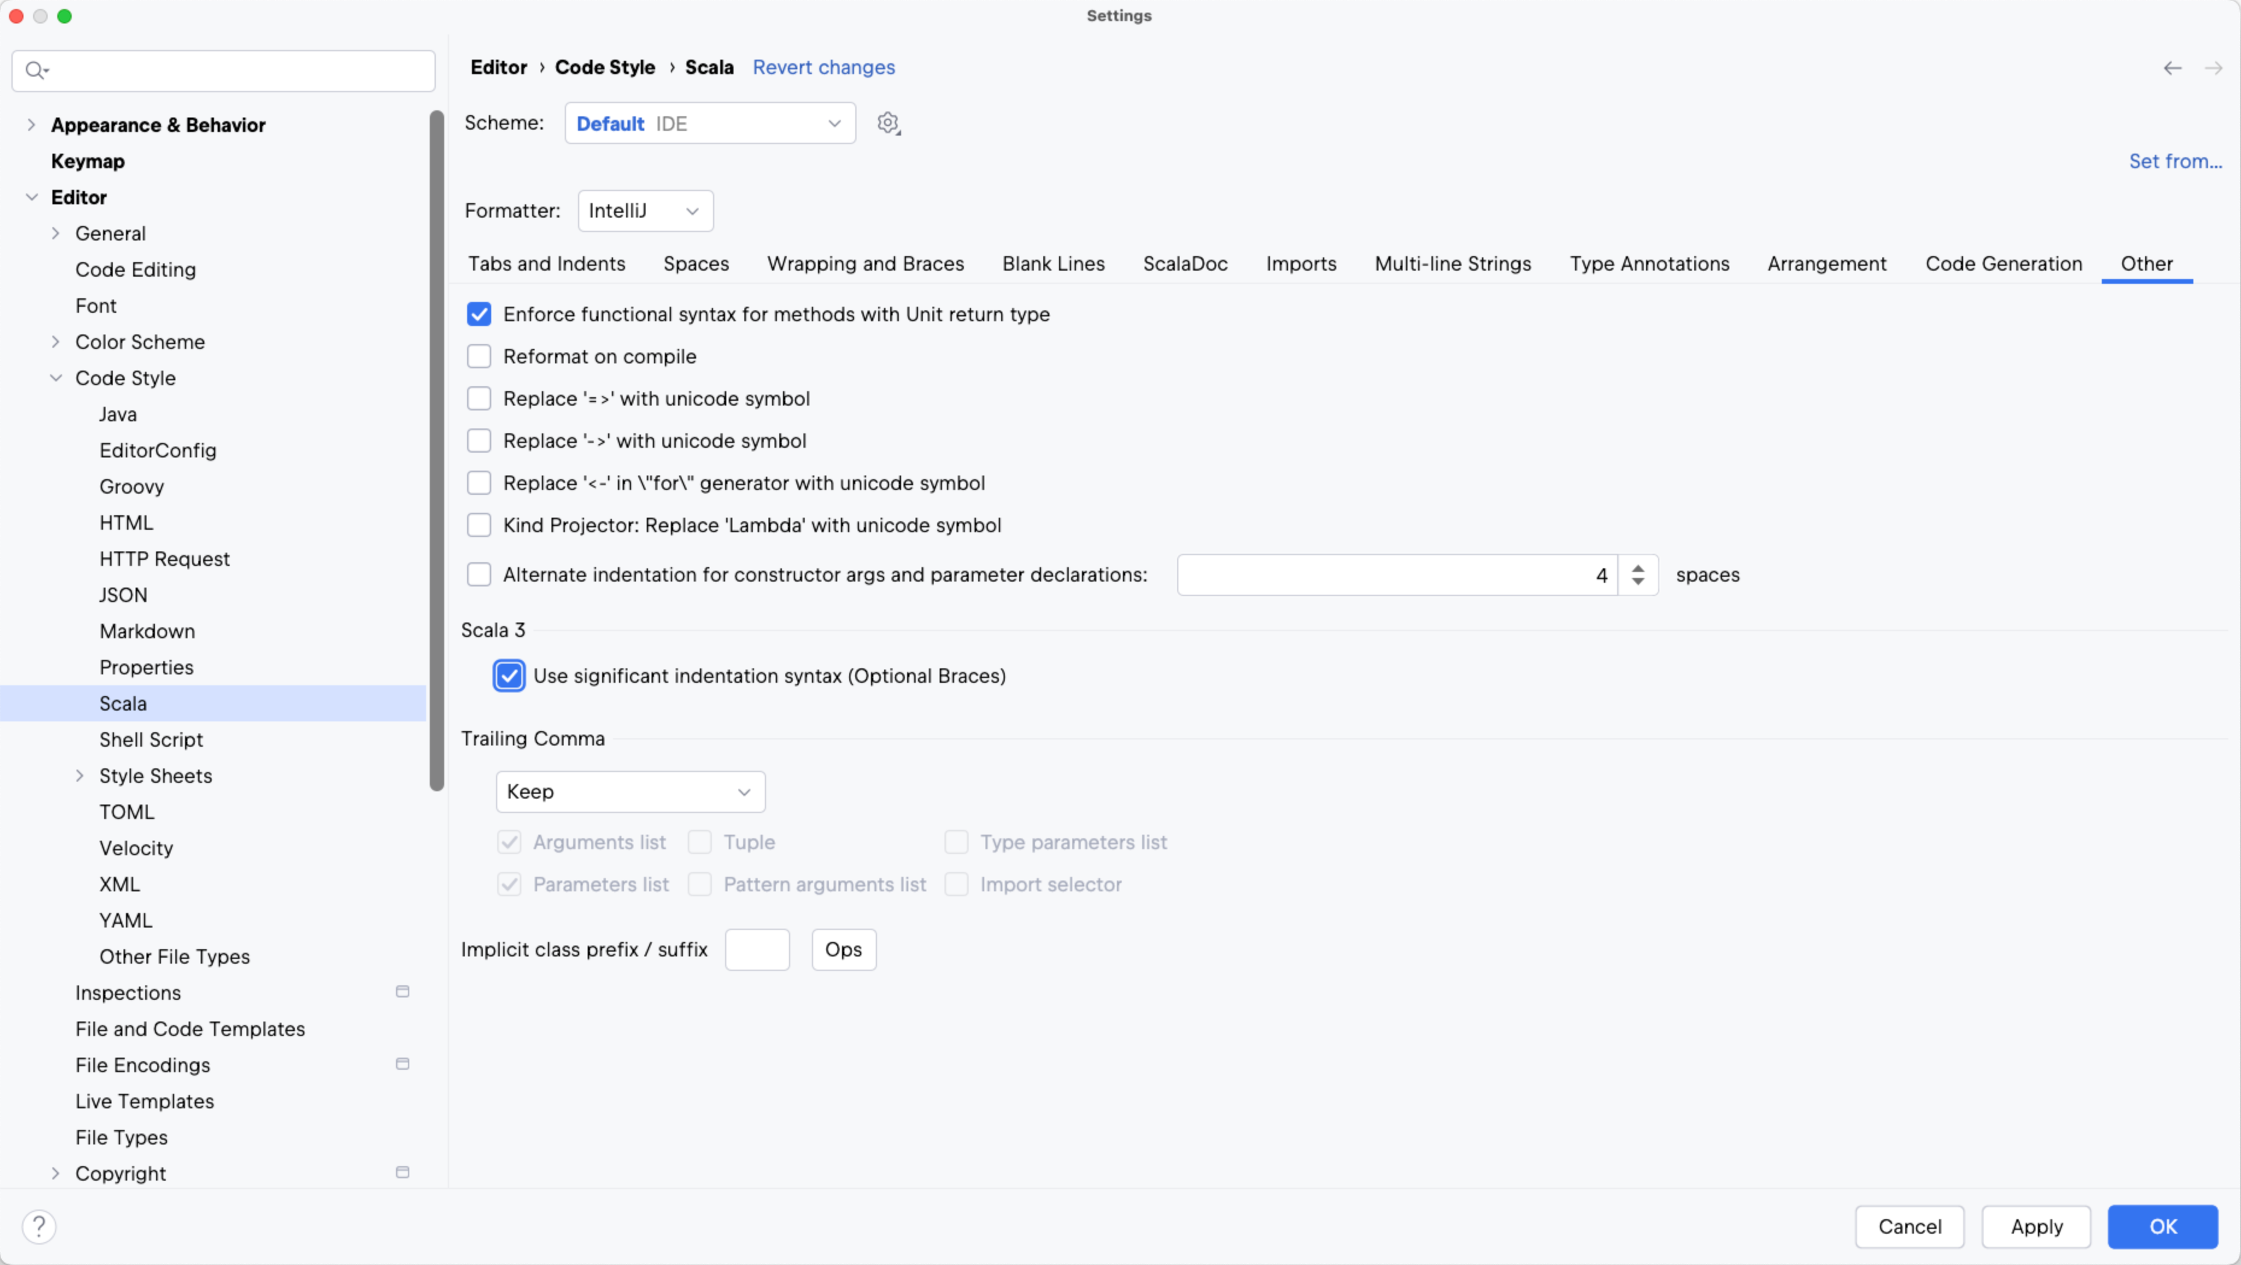Open the help question mark icon

pos(39,1226)
